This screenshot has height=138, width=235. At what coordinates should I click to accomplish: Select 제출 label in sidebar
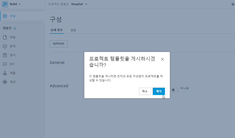point(13,73)
